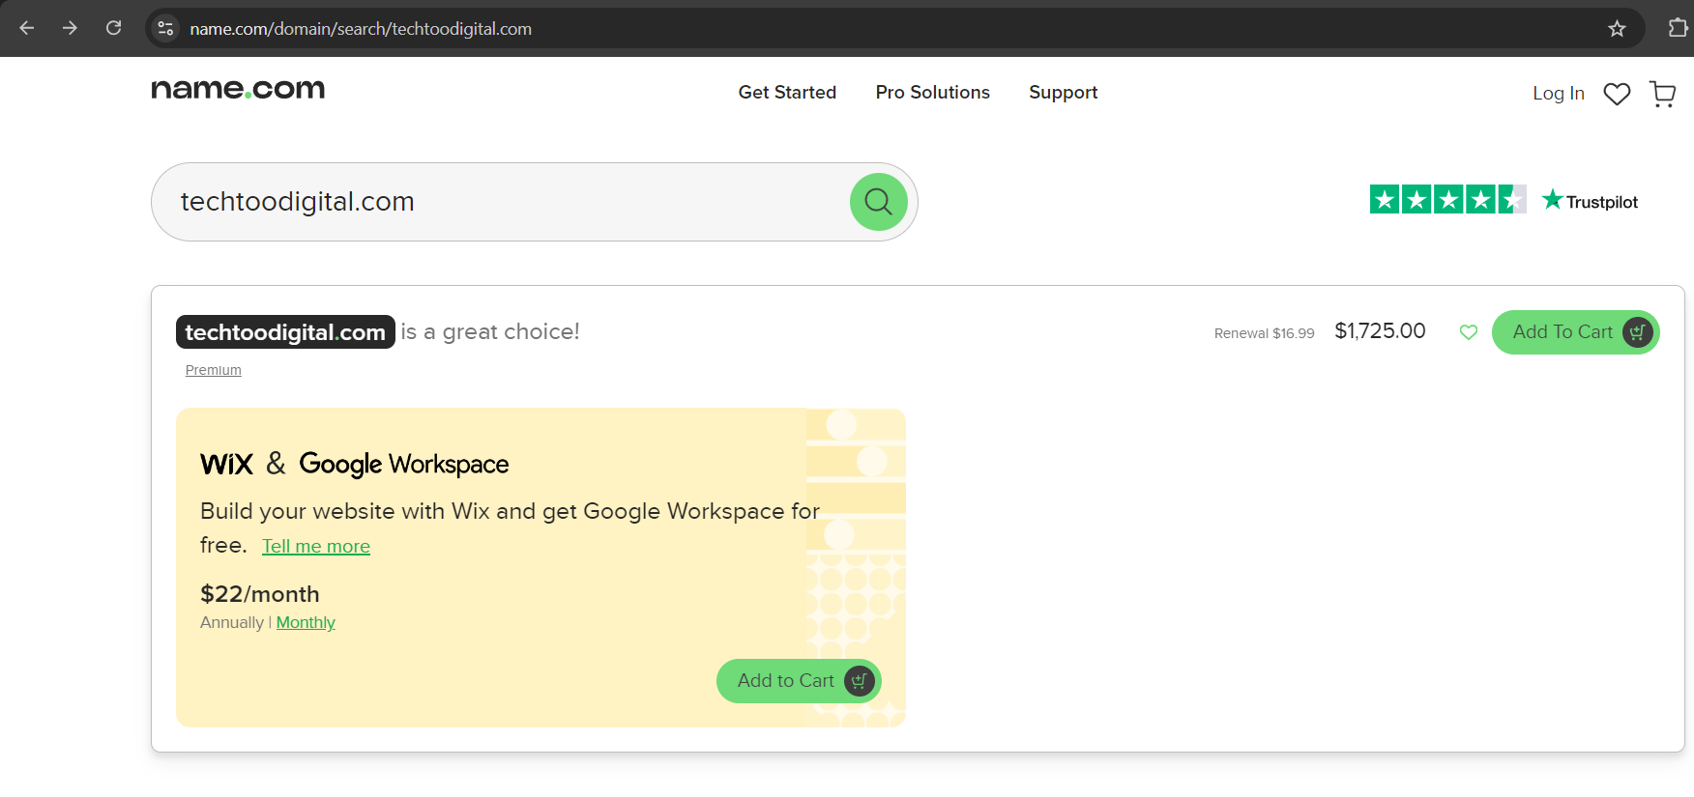
Task: Add Wix & Google Workspace to cart
Action: click(798, 681)
